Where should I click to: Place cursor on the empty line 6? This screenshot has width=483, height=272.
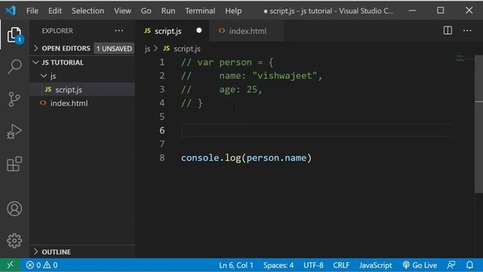[317, 131]
